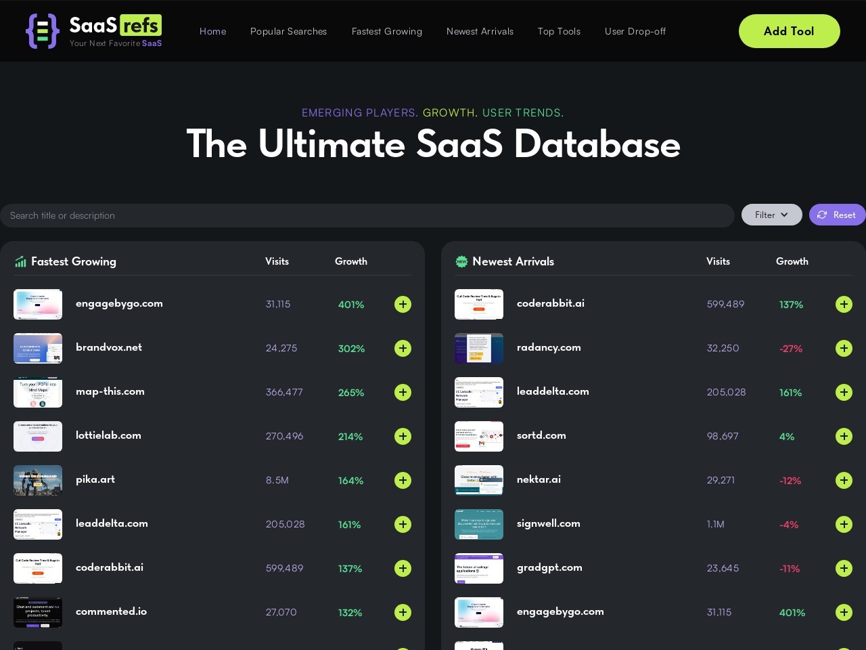Click the Add Tool button

[x=790, y=31]
